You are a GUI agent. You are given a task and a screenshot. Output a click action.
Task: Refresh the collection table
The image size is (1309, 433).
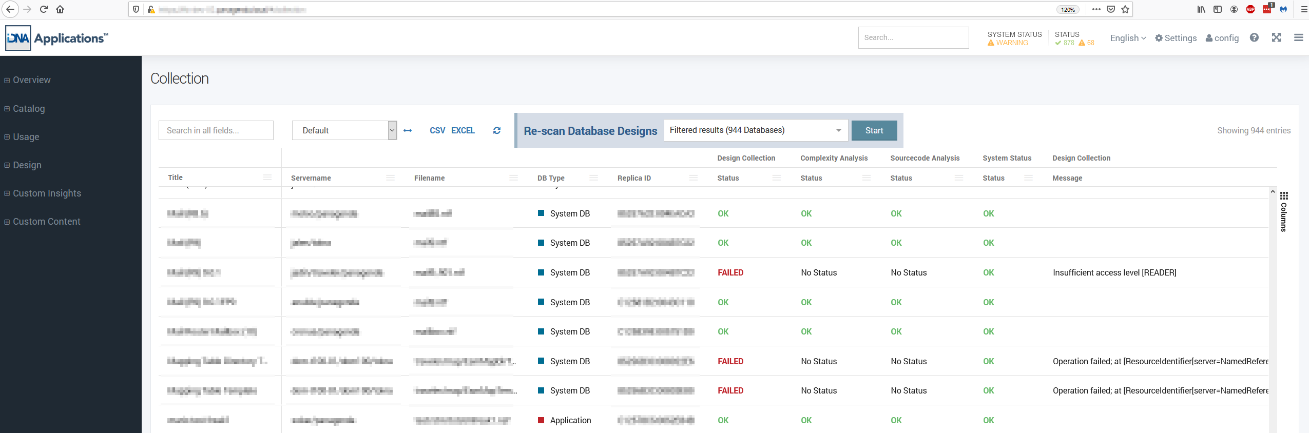pyautogui.click(x=497, y=130)
